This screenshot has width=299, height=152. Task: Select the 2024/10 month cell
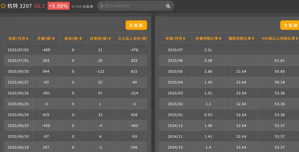[x=175, y=147]
